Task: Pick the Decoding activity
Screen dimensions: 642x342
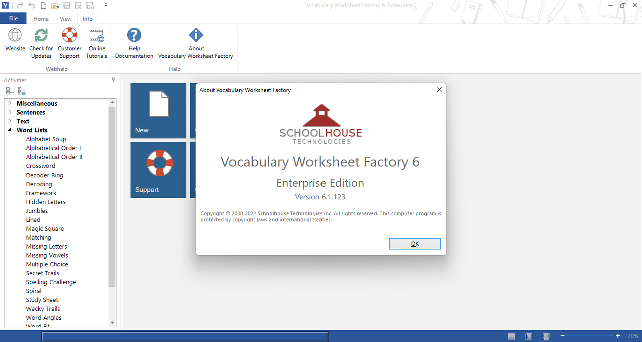Action: pyautogui.click(x=39, y=184)
